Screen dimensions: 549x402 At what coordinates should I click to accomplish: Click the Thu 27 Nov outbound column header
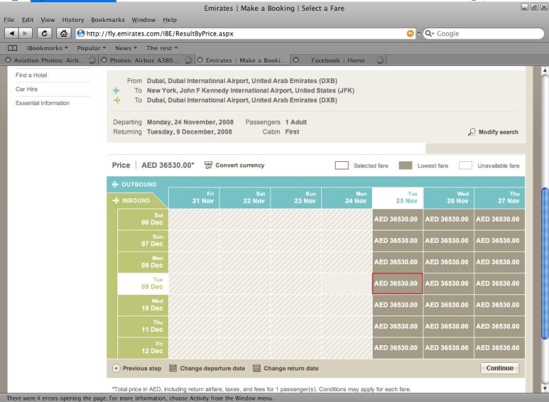point(500,198)
